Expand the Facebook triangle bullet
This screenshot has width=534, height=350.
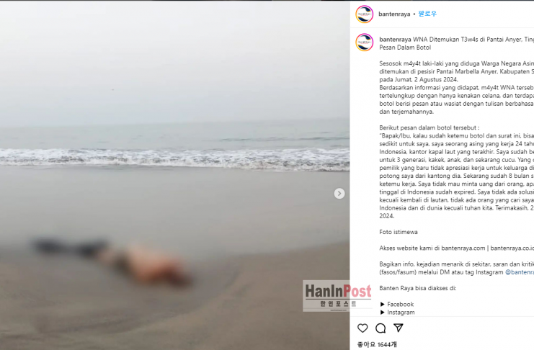click(x=383, y=304)
